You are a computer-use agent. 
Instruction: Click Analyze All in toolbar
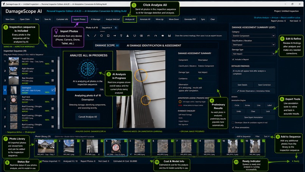tap(130, 19)
